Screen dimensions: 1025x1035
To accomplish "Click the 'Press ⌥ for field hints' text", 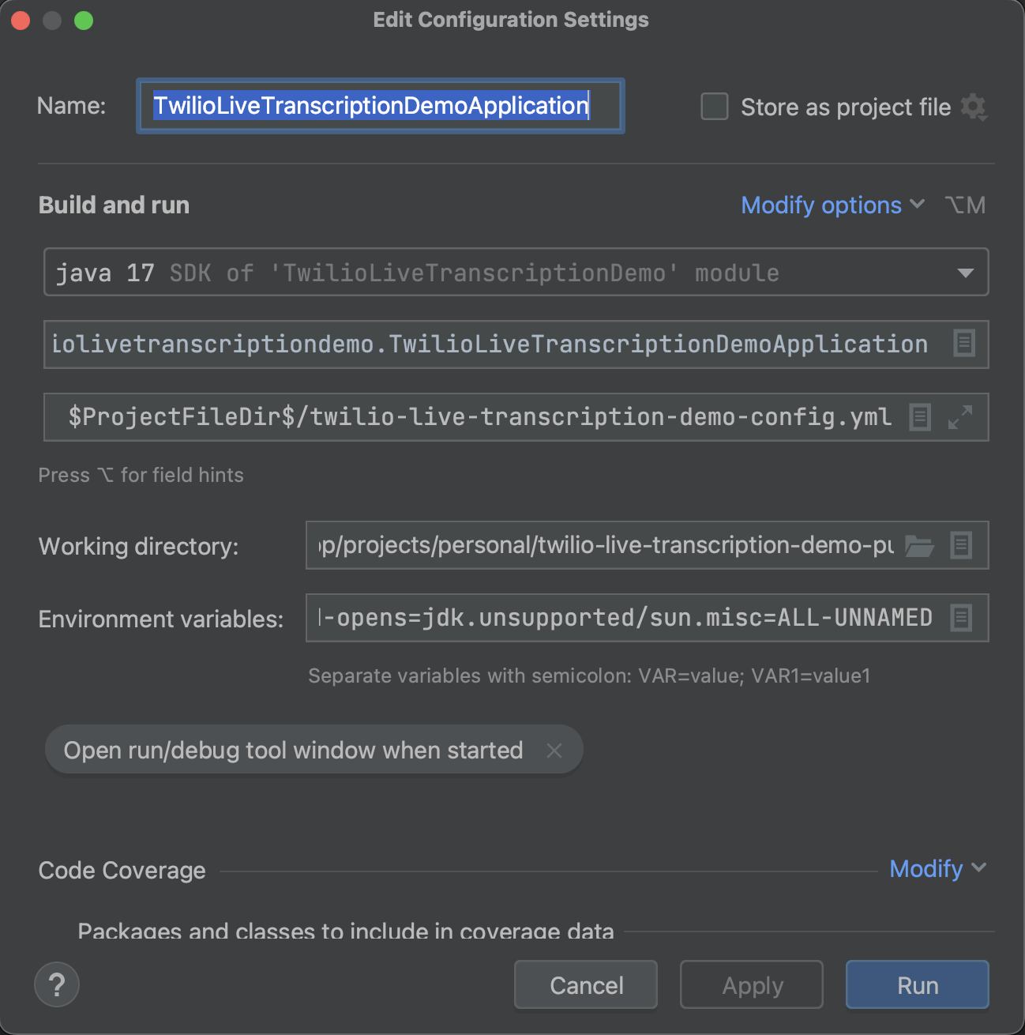I will pyautogui.click(x=141, y=475).
